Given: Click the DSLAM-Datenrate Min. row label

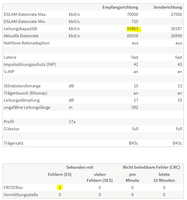Looking at the screenshot, I should click(x=25, y=21).
